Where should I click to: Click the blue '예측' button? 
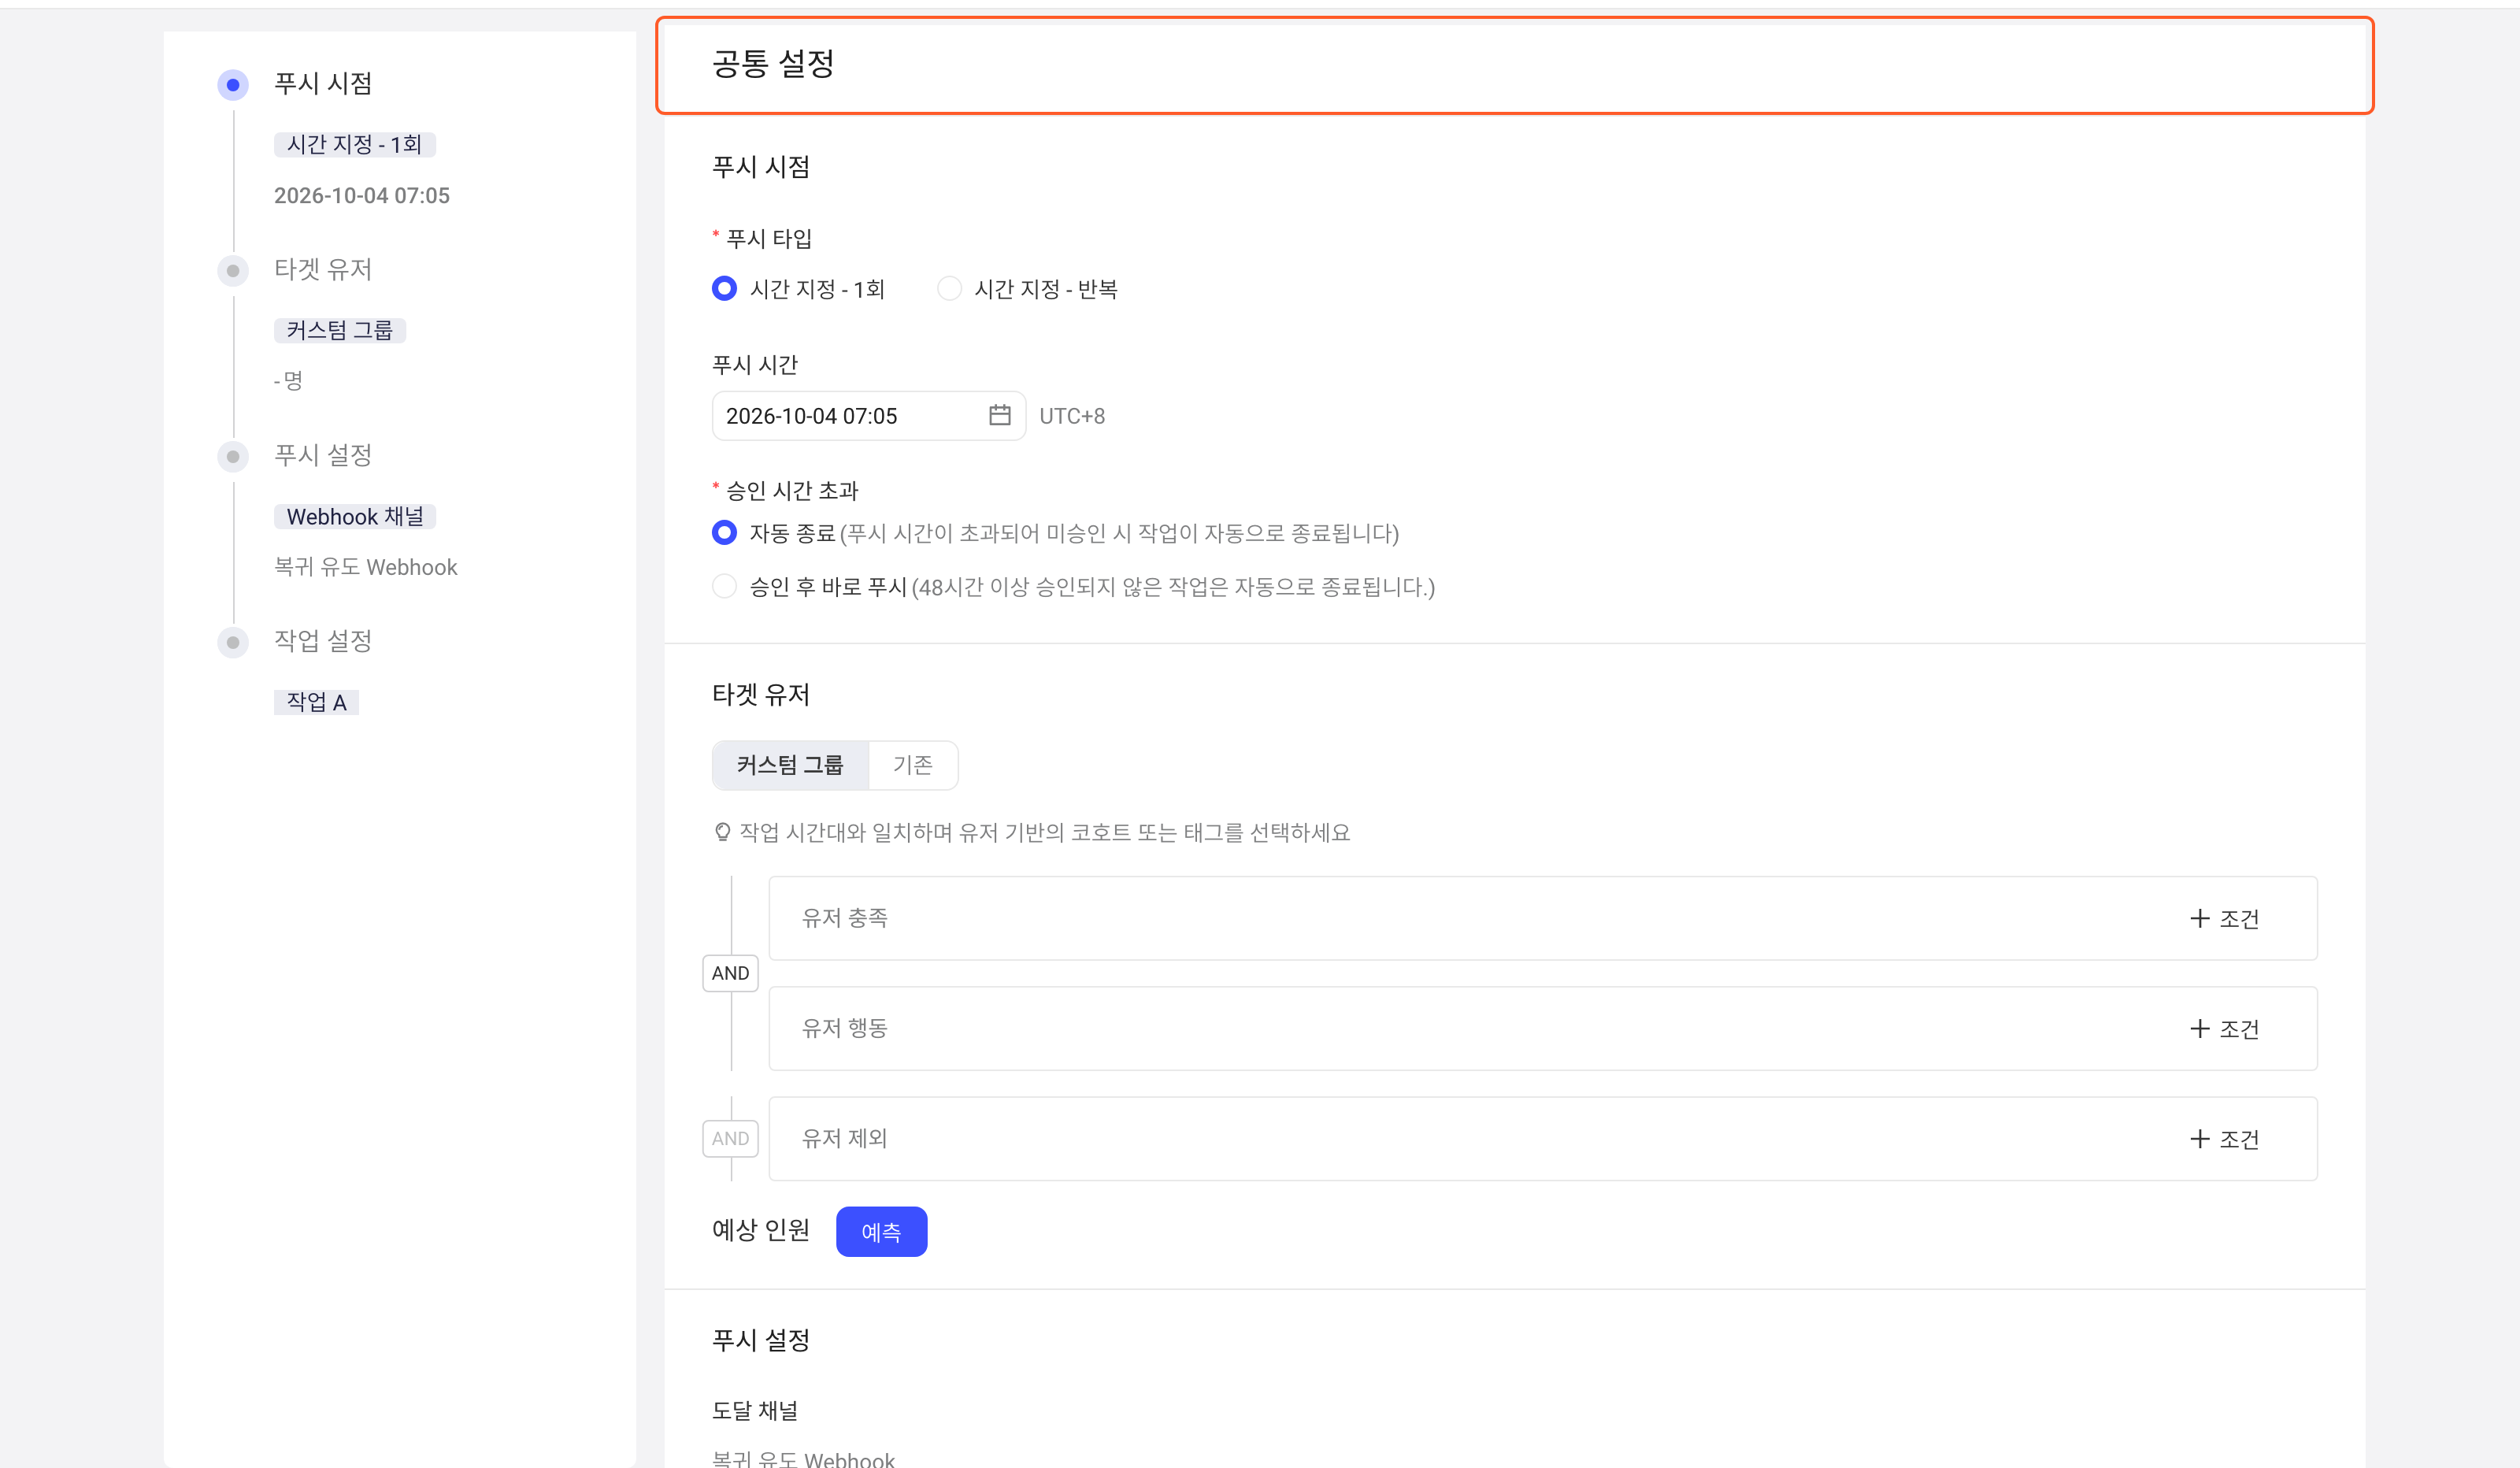(x=881, y=1231)
